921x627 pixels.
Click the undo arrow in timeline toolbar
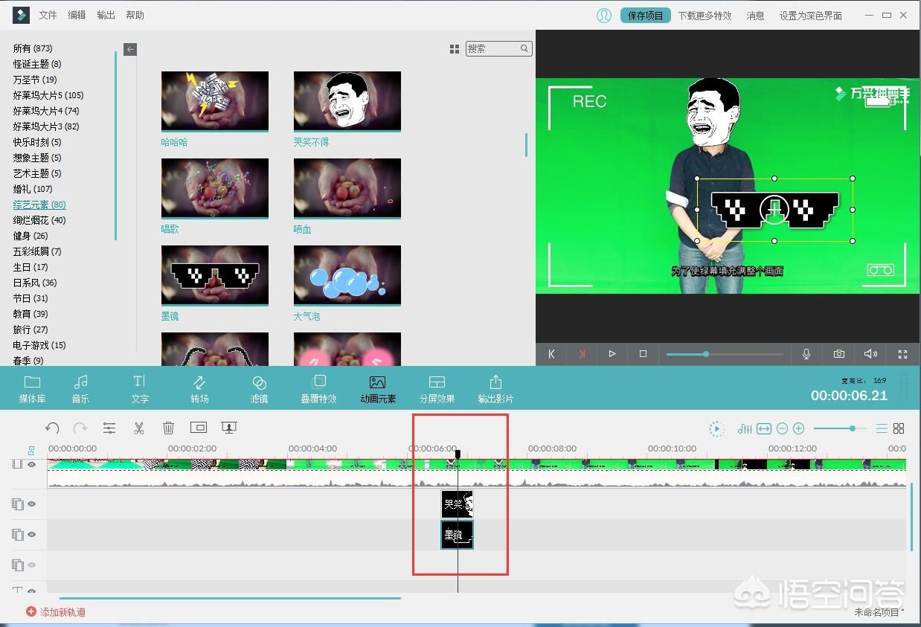pyautogui.click(x=52, y=428)
